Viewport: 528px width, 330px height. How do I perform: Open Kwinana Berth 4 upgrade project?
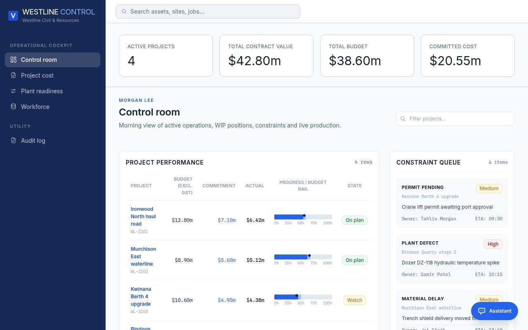tap(141, 297)
